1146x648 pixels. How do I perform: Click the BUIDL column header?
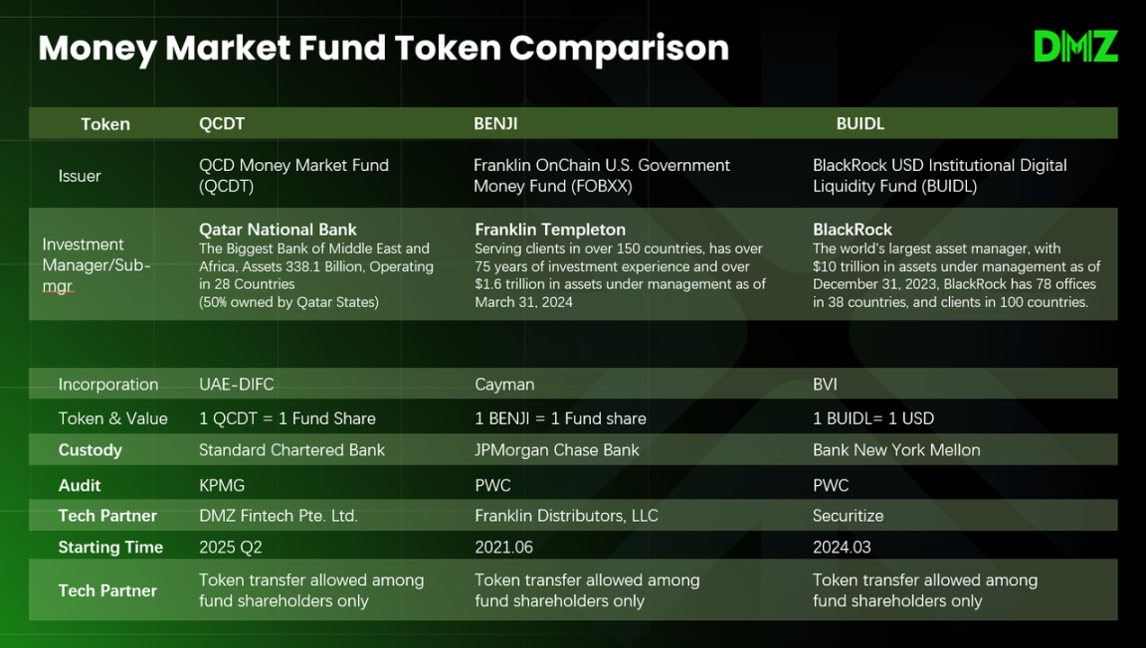[860, 123]
